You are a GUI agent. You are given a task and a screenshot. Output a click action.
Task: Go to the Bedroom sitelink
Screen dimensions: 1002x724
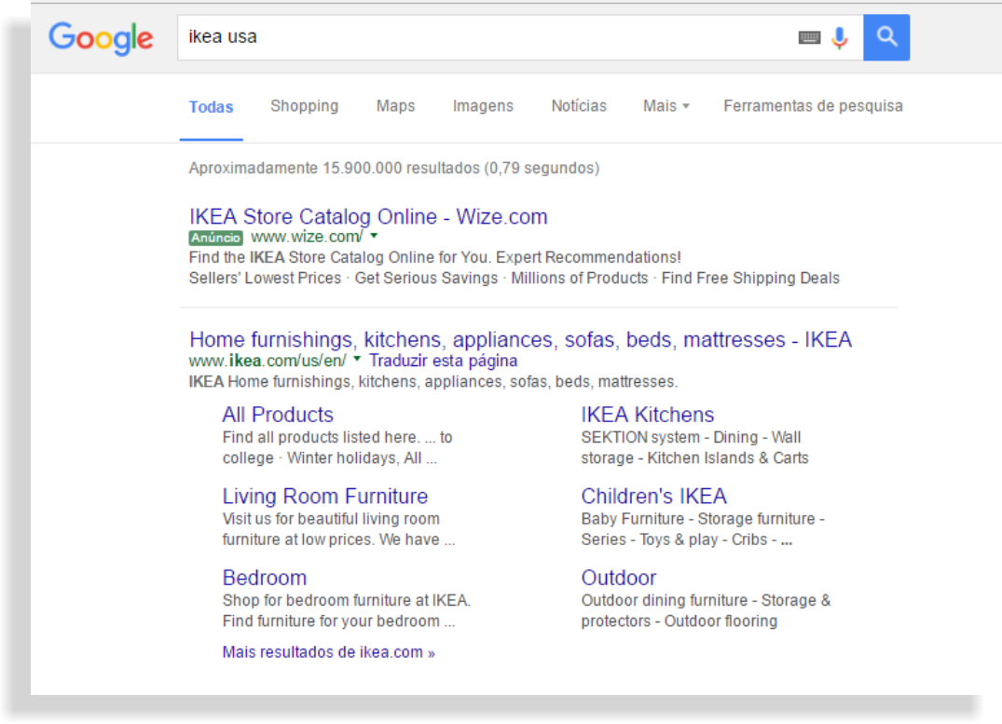point(265,578)
